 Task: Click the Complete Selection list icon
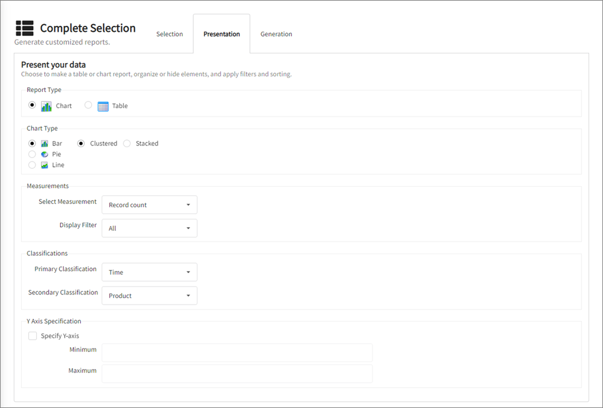click(25, 28)
